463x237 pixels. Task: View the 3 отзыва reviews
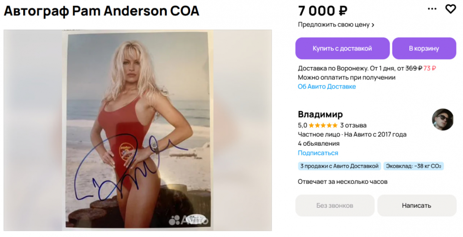[353, 125]
